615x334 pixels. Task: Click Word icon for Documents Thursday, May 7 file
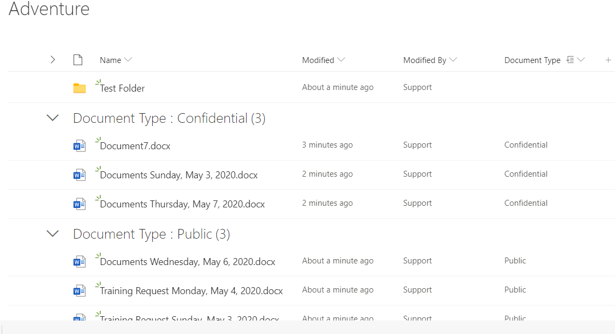80,204
